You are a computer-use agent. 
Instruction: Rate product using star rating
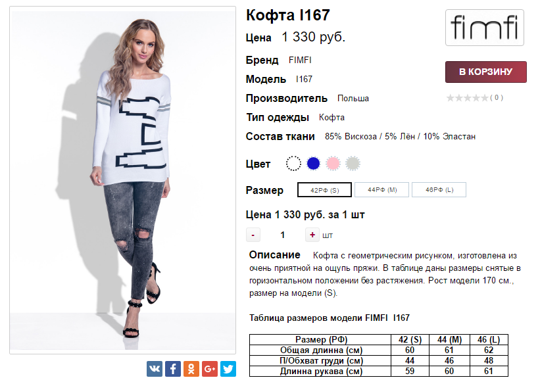(x=467, y=98)
